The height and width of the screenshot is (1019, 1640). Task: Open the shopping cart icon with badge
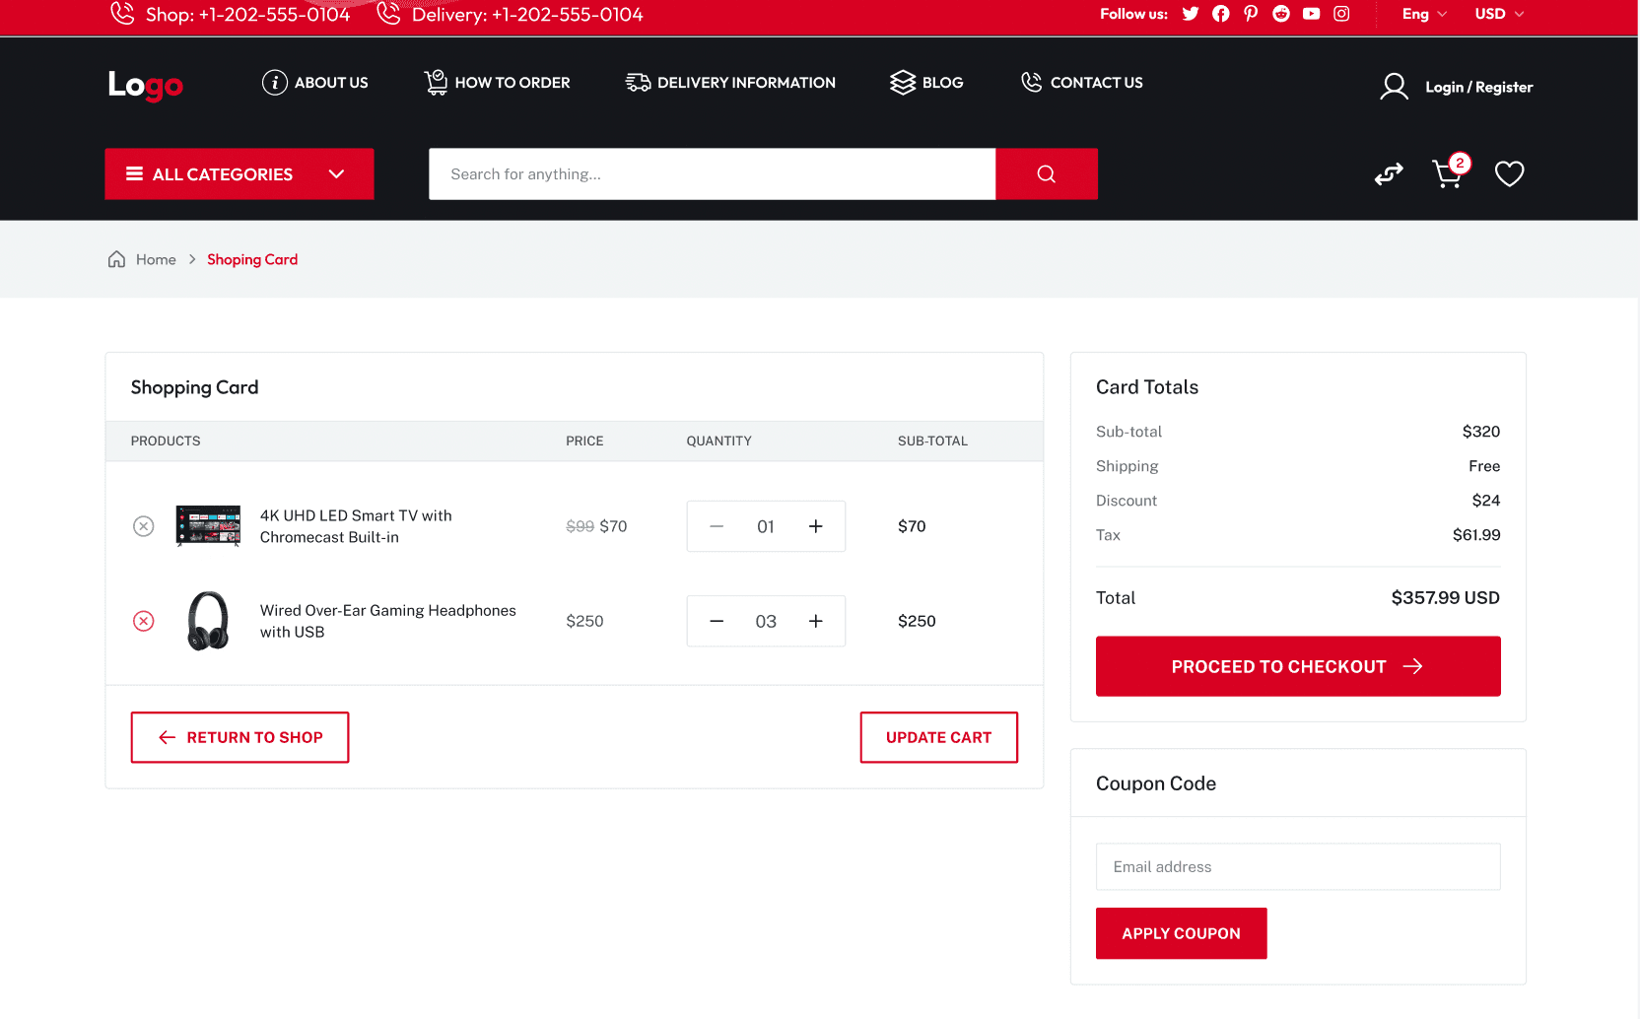tap(1448, 173)
